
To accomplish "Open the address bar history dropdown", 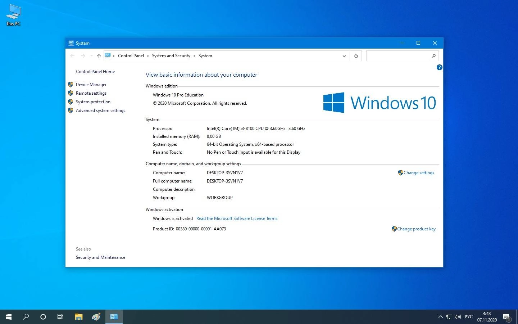I will click(344, 56).
